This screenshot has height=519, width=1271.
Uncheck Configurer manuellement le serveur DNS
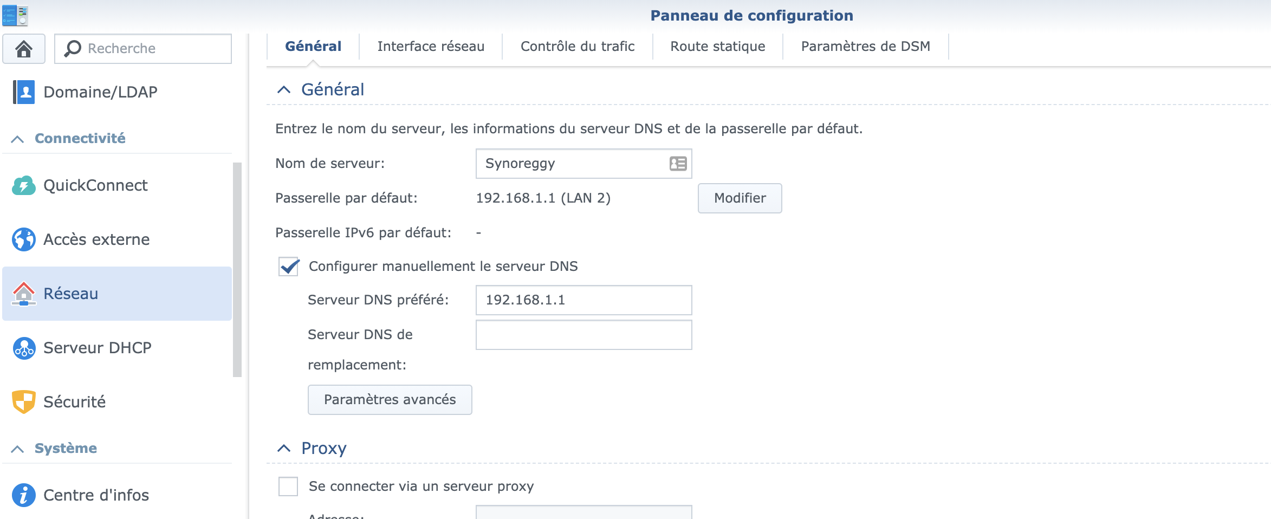coord(289,267)
